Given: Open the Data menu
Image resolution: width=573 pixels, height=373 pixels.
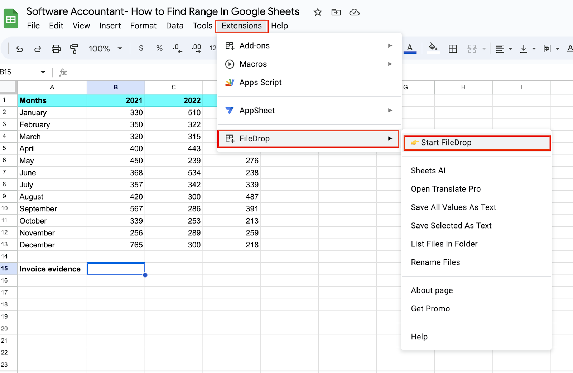Looking at the screenshot, I should (x=175, y=26).
